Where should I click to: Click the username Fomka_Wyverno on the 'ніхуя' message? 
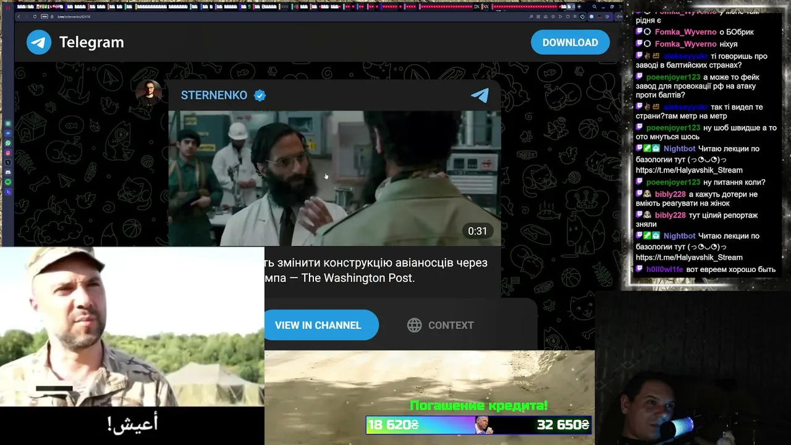click(x=685, y=44)
